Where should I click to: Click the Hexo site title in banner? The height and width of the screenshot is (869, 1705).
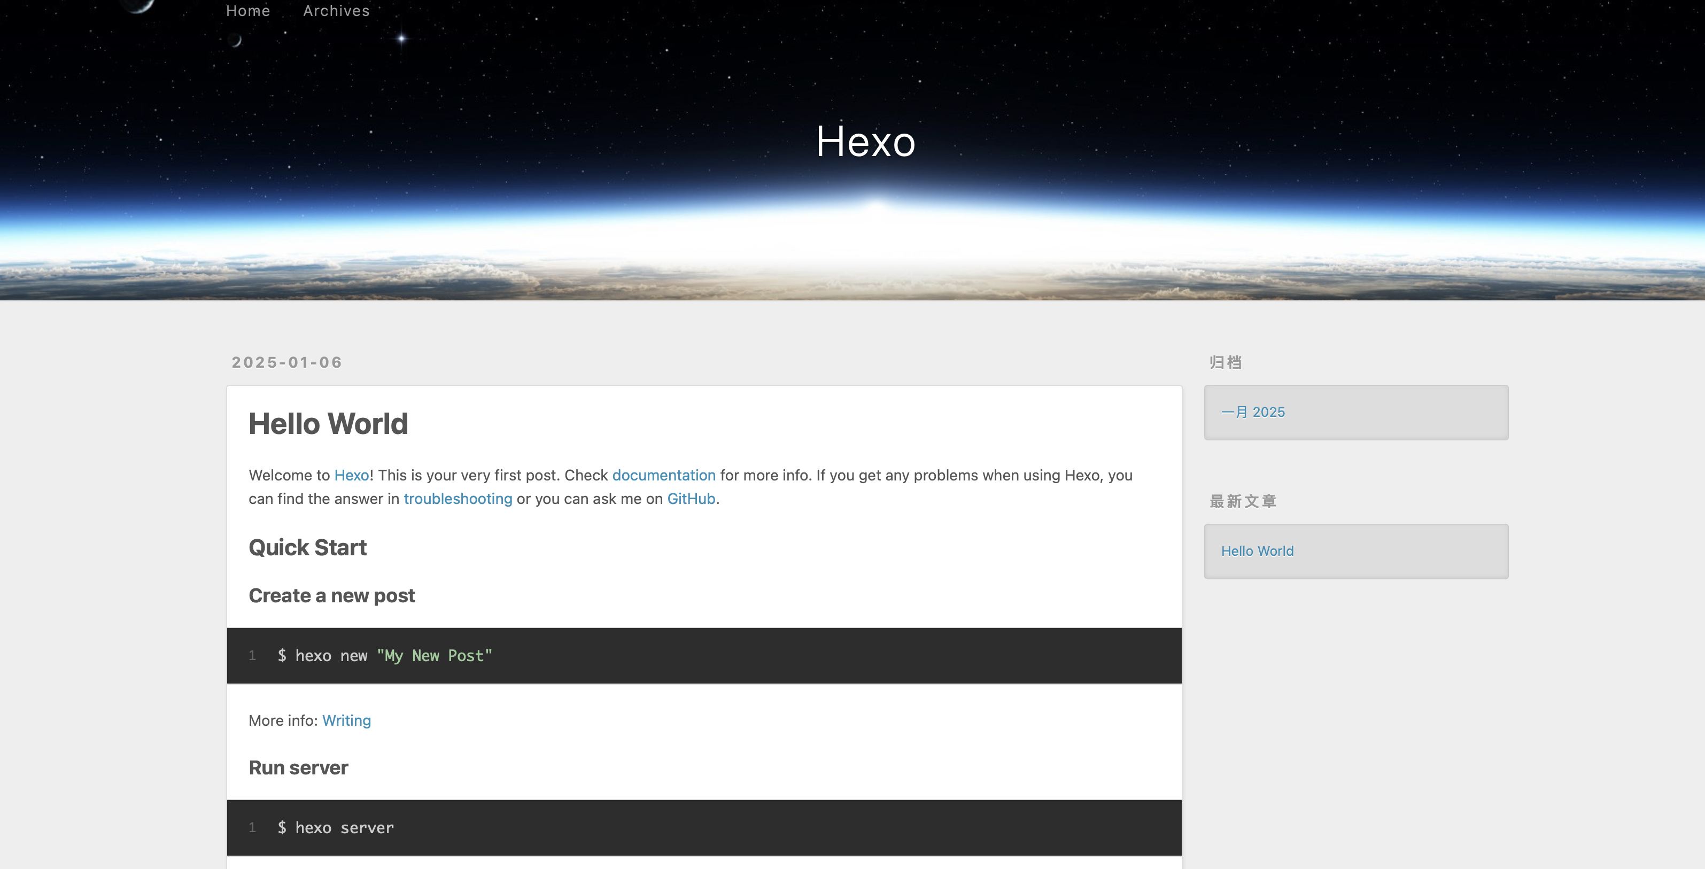coord(865,141)
